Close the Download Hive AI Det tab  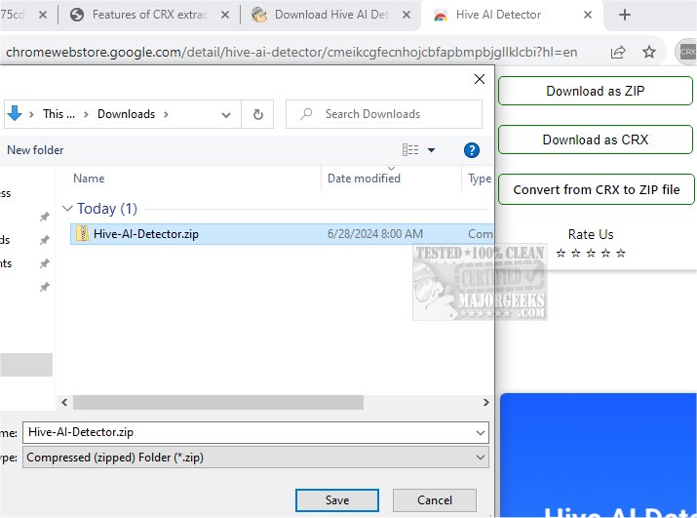(x=406, y=15)
